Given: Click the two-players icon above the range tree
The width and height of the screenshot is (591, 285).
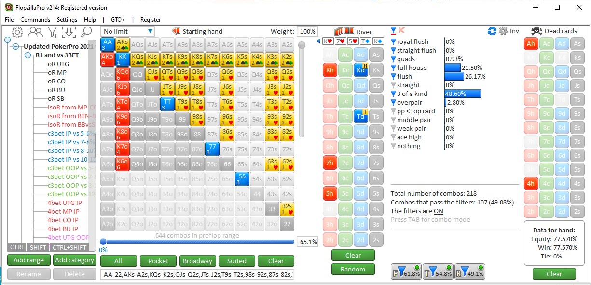Looking at the screenshot, I should pyautogui.click(x=35, y=32).
